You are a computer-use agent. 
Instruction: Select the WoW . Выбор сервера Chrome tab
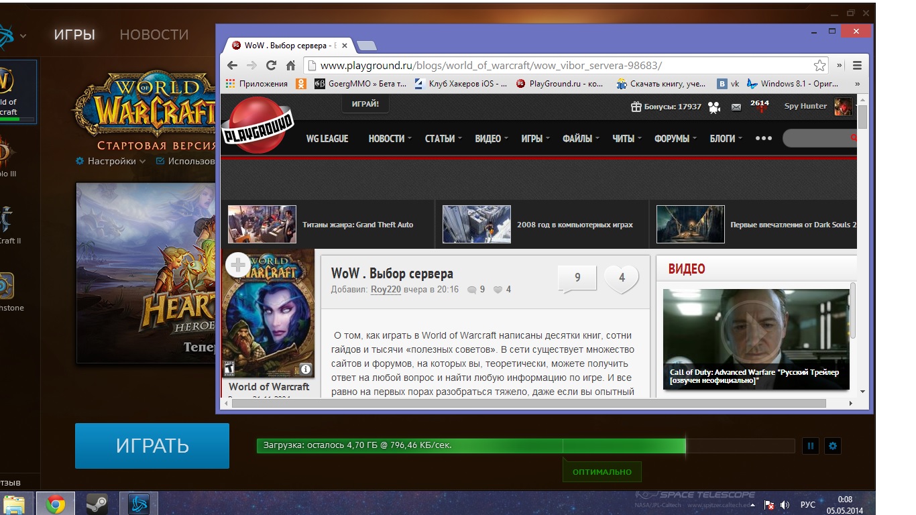[x=290, y=46]
